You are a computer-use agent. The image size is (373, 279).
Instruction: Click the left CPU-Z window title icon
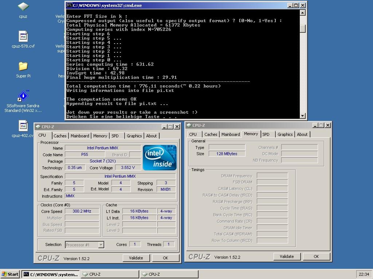pos(38,127)
